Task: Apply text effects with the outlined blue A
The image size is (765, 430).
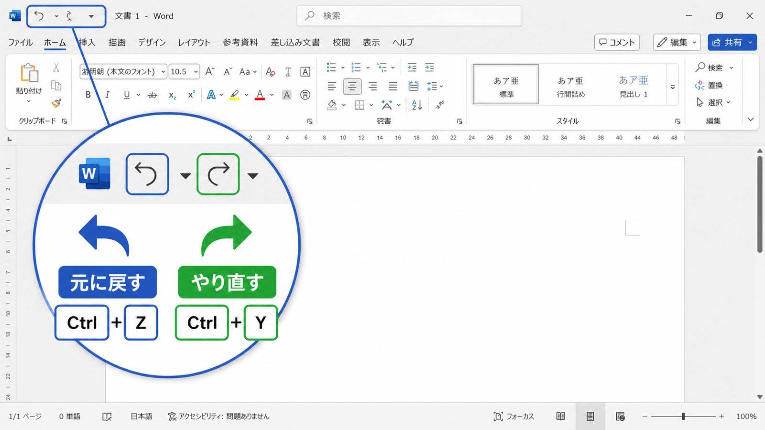Action: [211, 95]
